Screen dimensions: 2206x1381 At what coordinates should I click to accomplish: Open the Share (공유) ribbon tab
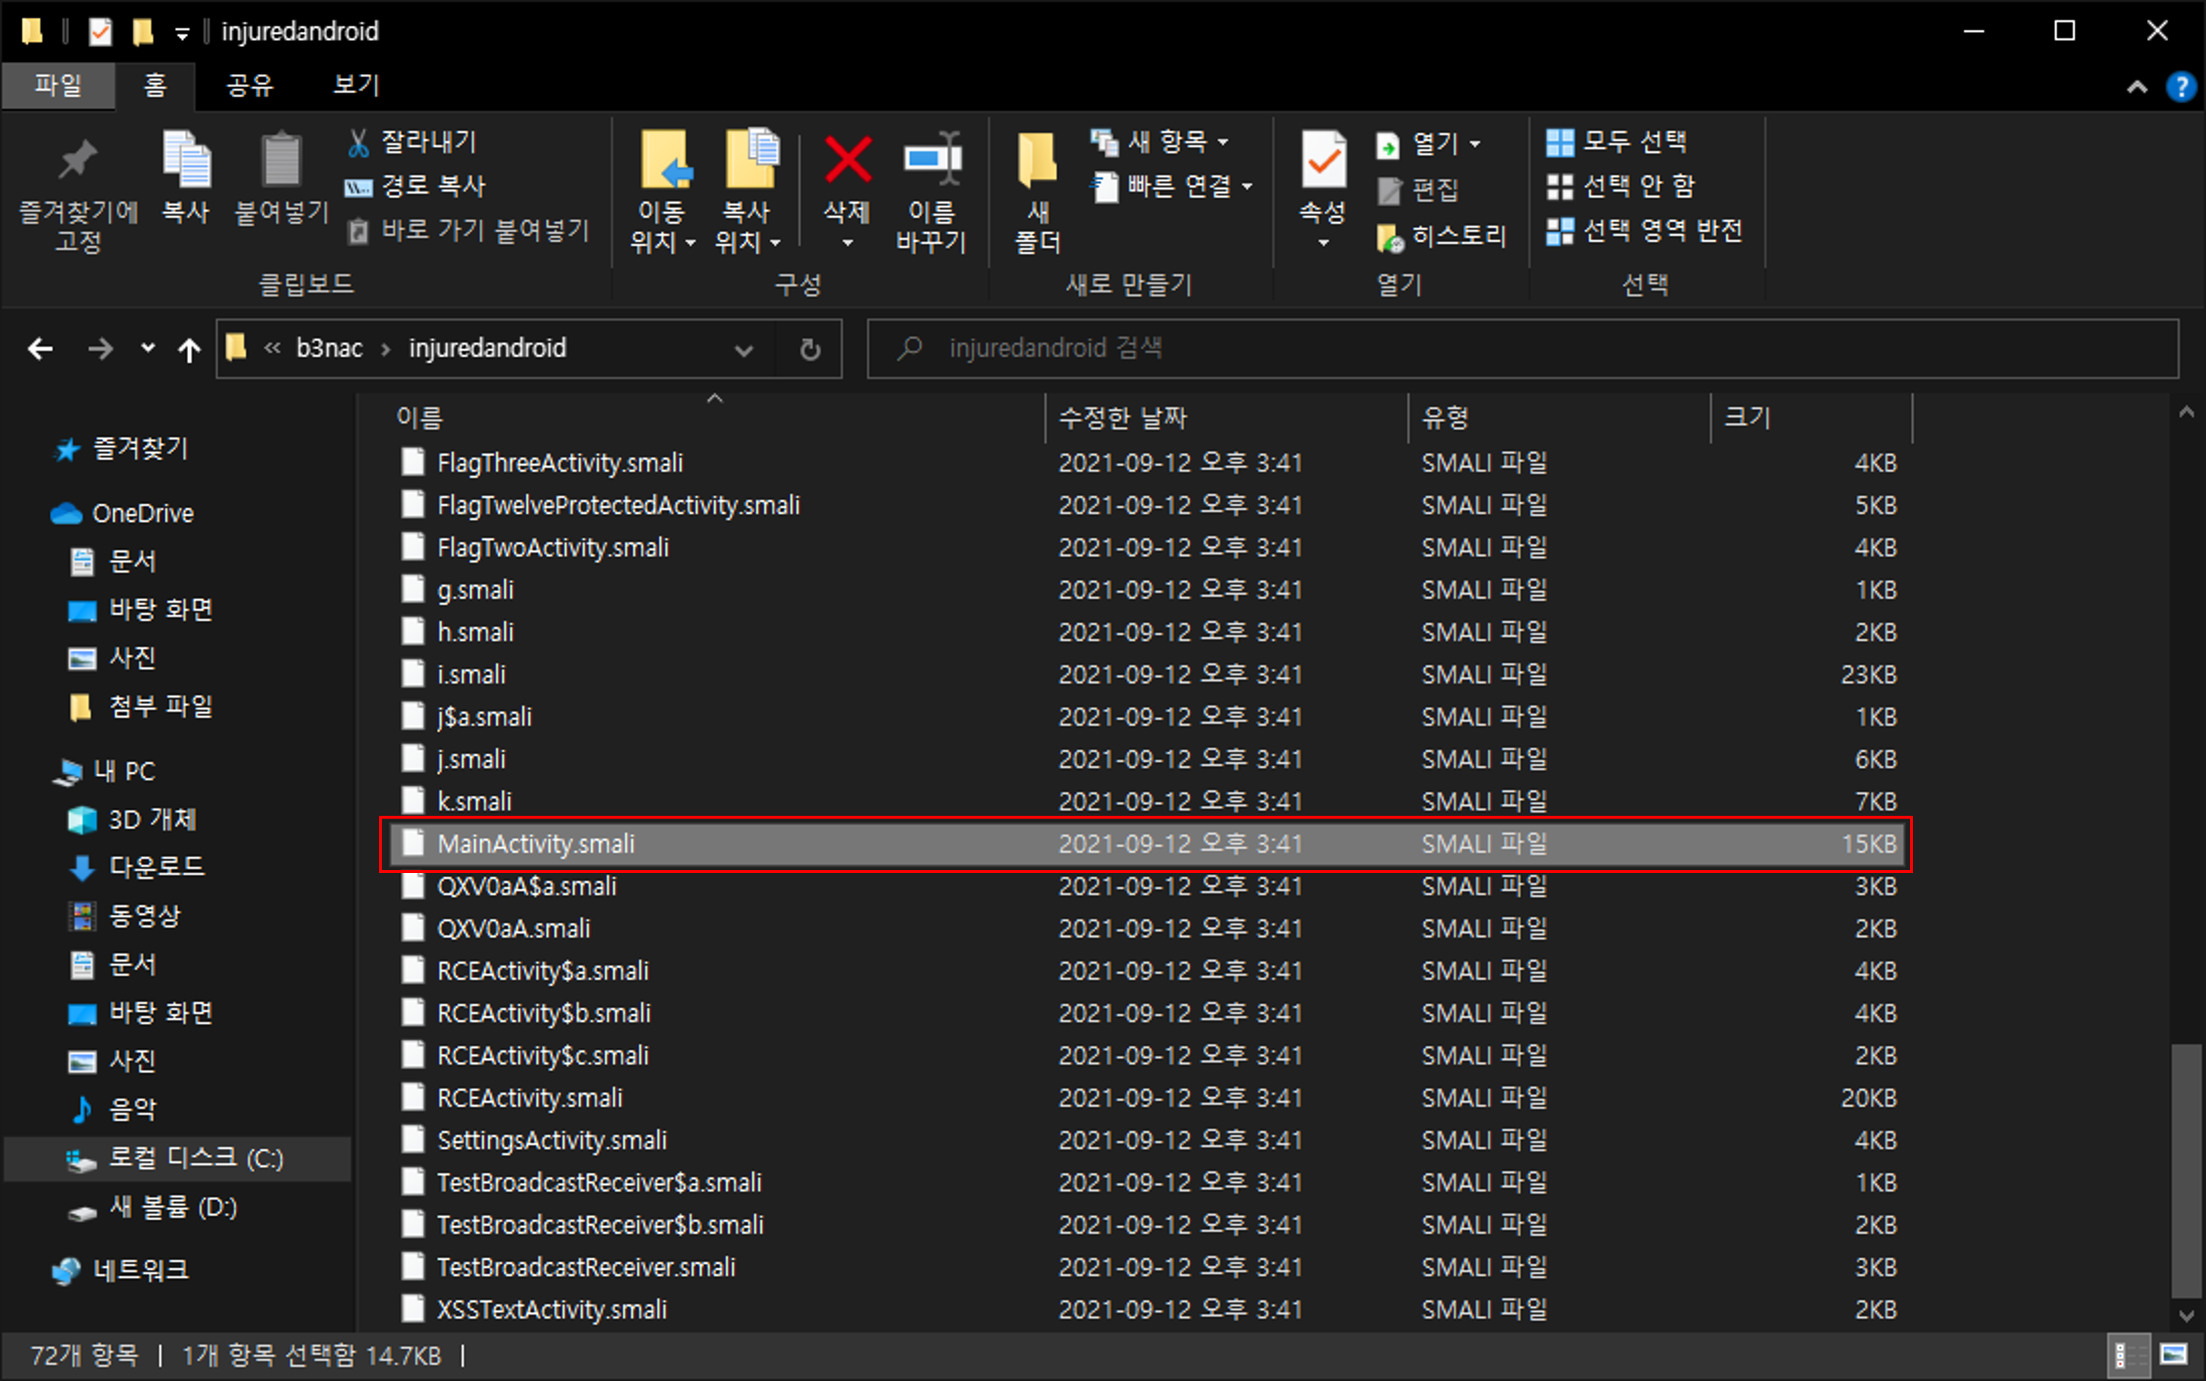click(249, 85)
